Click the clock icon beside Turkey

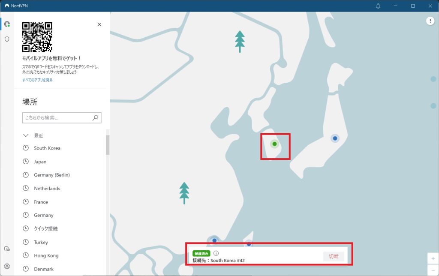(26, 242)
